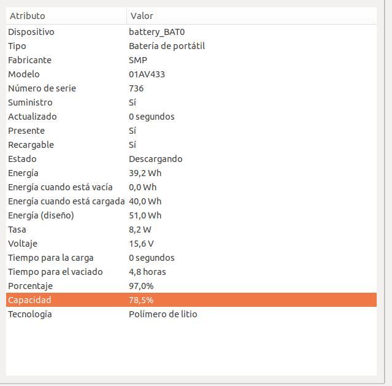The image size is (392, 386).
Task: Select the Voltaje row
Action: click(191, 244)
